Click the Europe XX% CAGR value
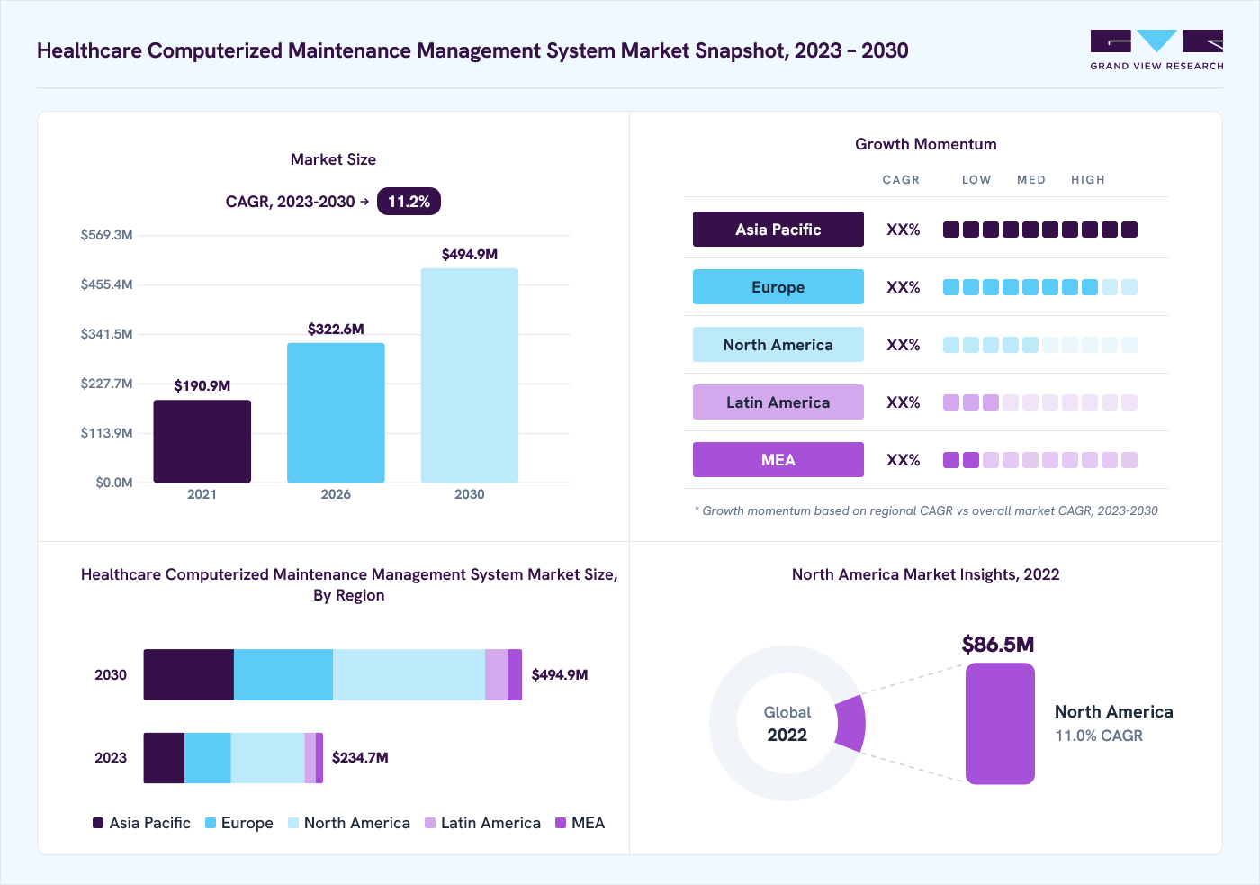 pyautogui.click(x=904, y=287)
